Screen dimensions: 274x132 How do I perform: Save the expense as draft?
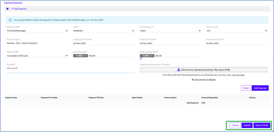click(x=262, y=125)
